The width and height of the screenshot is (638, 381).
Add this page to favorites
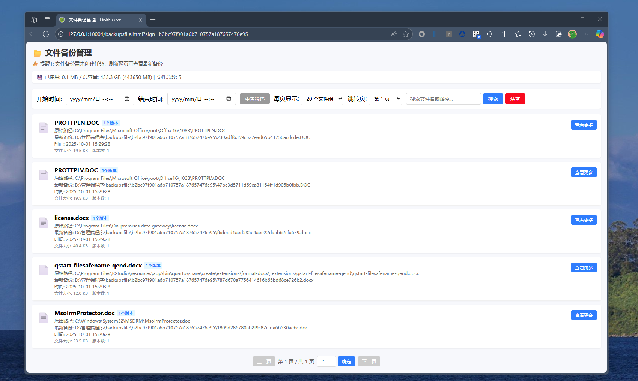406,34
